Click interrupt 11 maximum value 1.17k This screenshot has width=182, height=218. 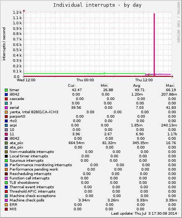(x=172, y=134)
